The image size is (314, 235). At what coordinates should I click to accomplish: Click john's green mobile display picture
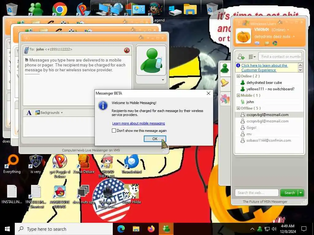[151, 60]
